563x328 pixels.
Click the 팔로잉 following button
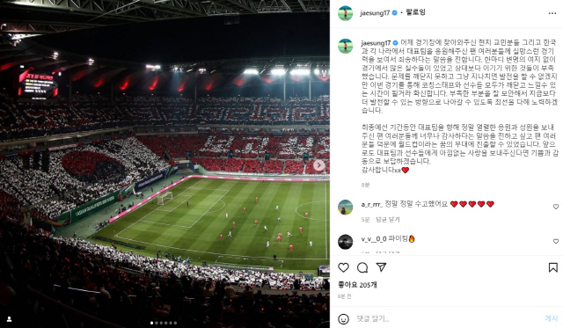(x=415, y=12)
